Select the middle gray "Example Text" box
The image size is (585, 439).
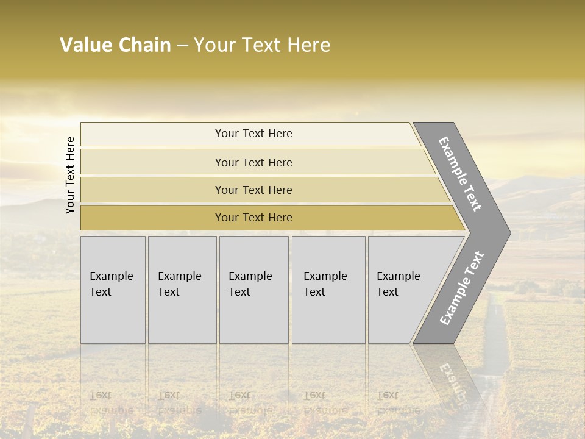pyautogui.click(x=253, y=289)
